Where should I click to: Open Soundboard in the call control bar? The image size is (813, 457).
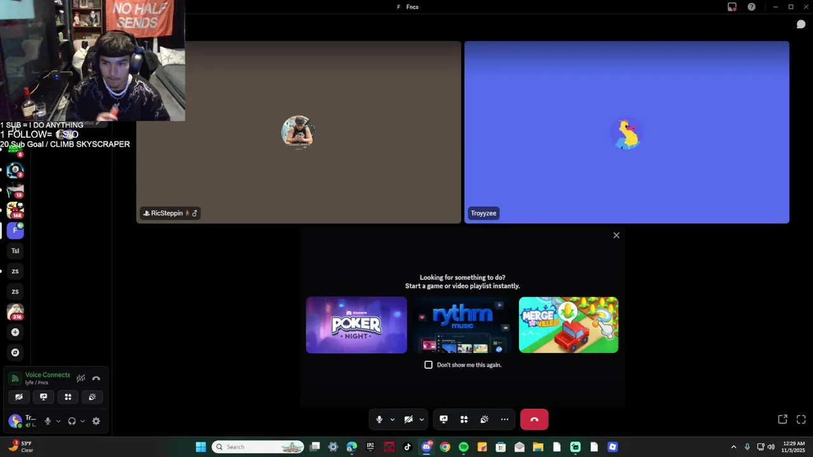point(485,420)
